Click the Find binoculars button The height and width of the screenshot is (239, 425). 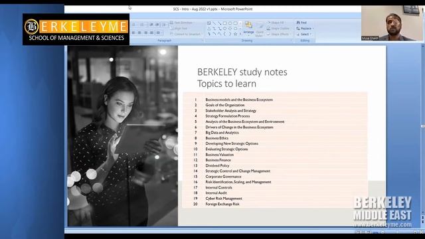coord(301,23)
